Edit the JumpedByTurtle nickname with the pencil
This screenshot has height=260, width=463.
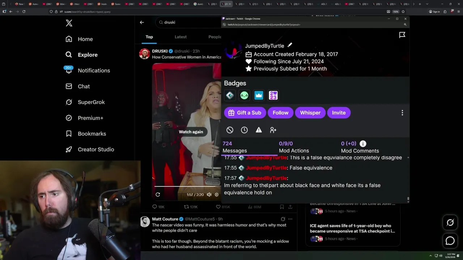coord(290,45)
